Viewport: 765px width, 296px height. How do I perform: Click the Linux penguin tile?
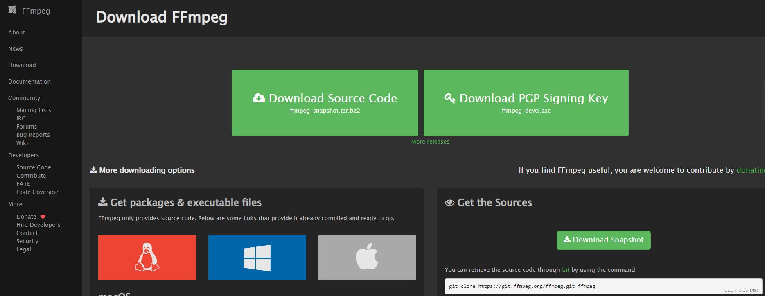pos(147,258)
